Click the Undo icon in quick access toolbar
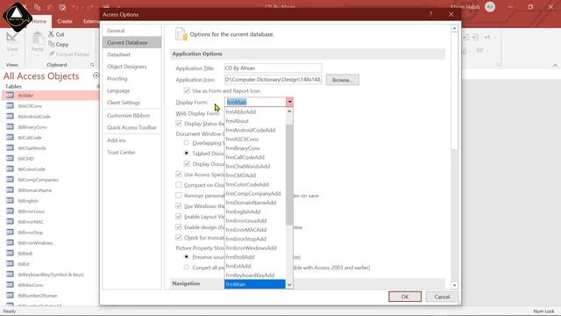The height and width of the screenshot is (316, 561). coord(75,7)
